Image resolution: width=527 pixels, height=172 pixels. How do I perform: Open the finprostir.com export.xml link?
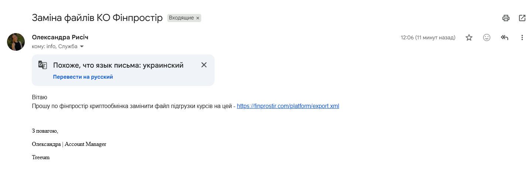pyautogui.click(x=288, y=106)
